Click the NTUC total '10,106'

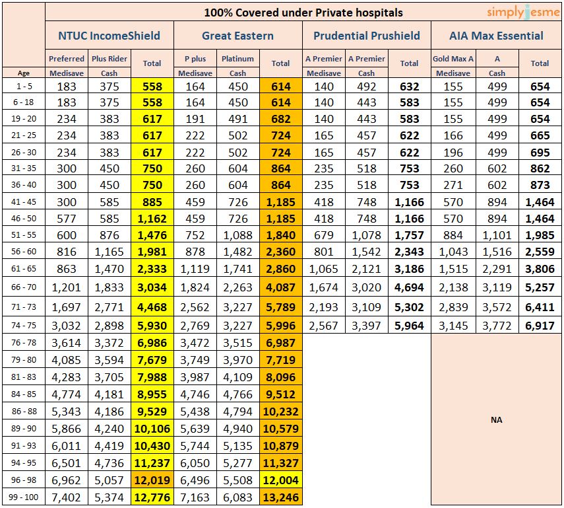[x=152, y=428]
